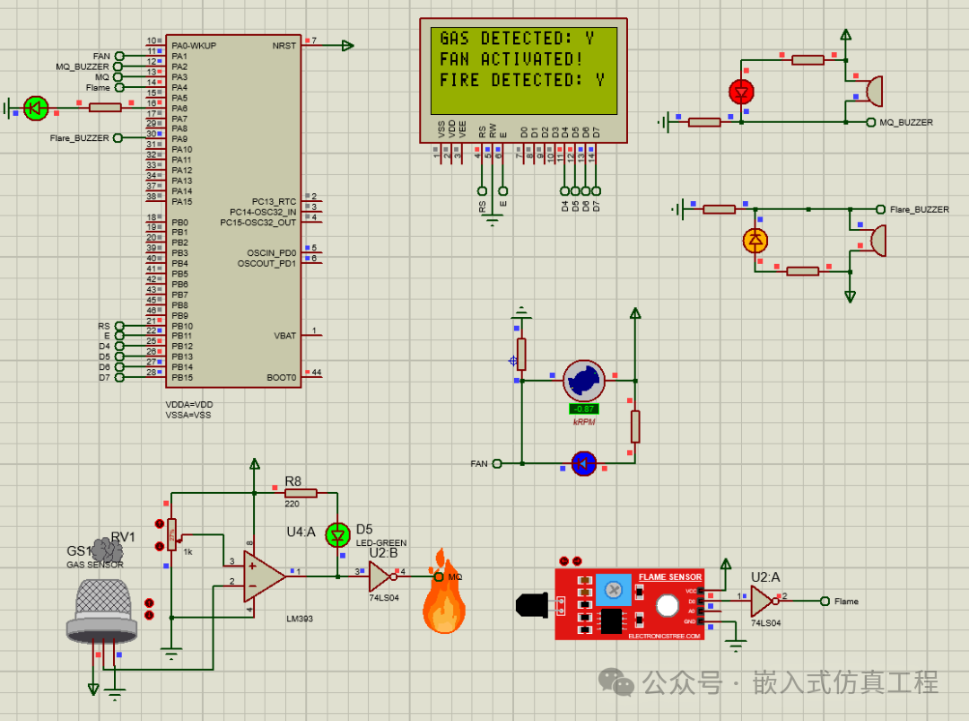Select the resistor above the FAN motor node

pyautogui.click(x=521, y=355)
